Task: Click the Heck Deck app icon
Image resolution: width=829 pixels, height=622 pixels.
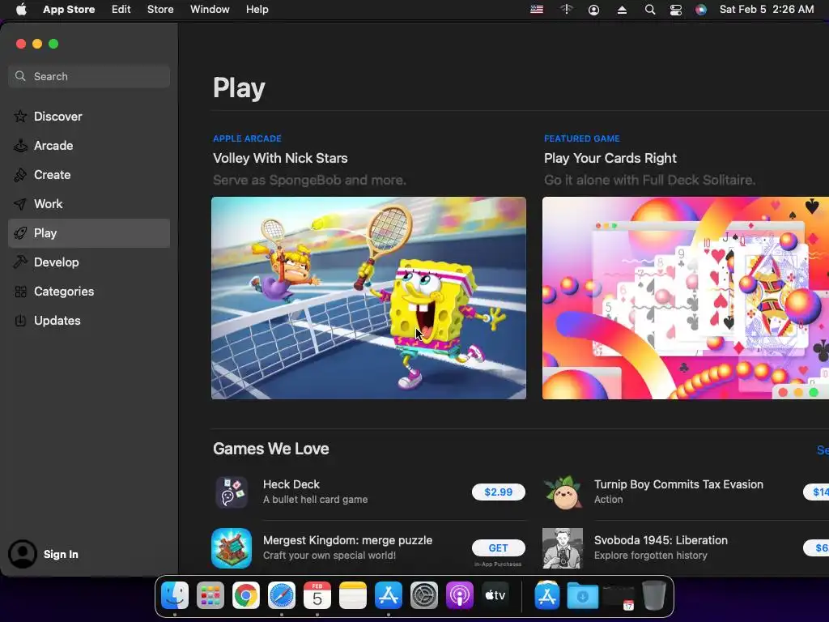Action: click(x=232, y=492)
